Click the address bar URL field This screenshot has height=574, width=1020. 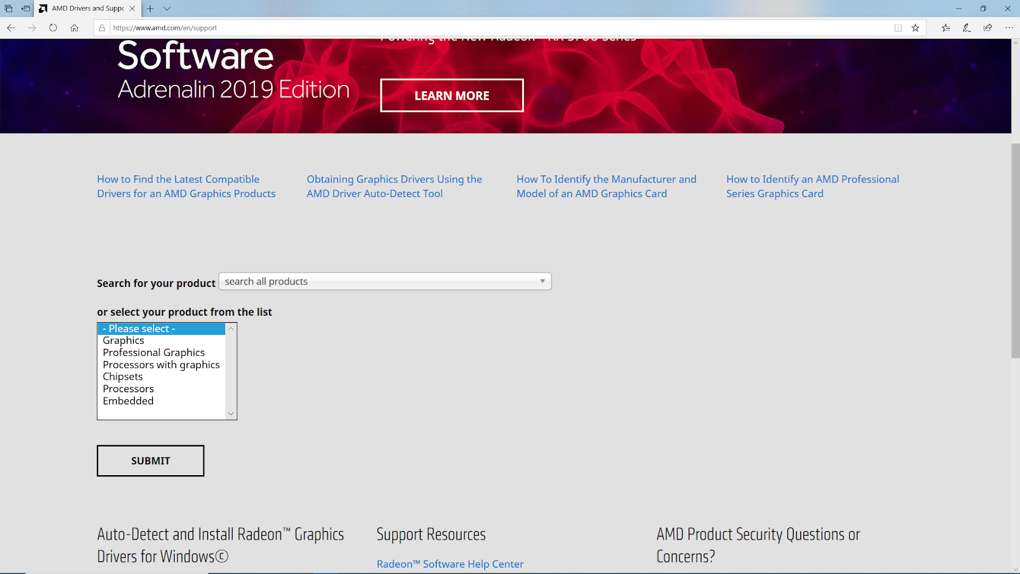click(497, 27)
